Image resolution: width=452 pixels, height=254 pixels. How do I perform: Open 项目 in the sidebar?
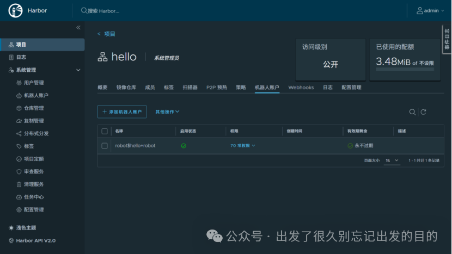tap(42, 45)
